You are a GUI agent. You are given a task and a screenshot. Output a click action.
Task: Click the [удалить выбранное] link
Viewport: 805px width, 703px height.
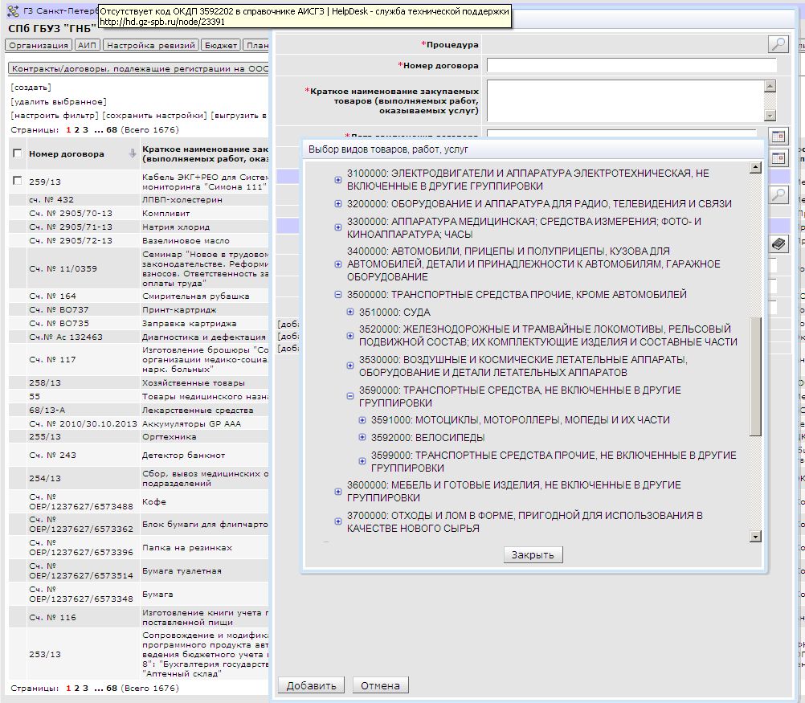[59, 102]
